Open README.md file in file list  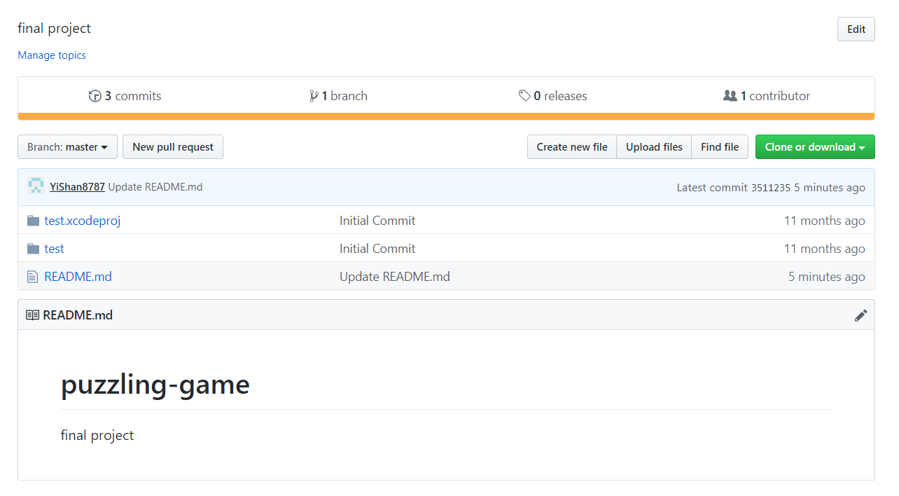(78, 277)
